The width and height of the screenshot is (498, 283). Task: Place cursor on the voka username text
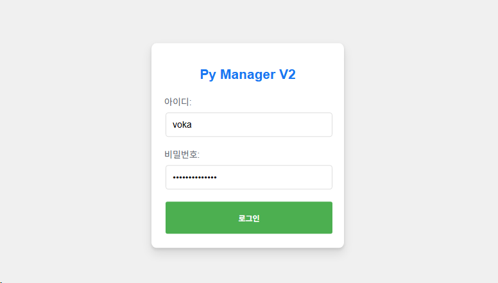pos(182,124)
